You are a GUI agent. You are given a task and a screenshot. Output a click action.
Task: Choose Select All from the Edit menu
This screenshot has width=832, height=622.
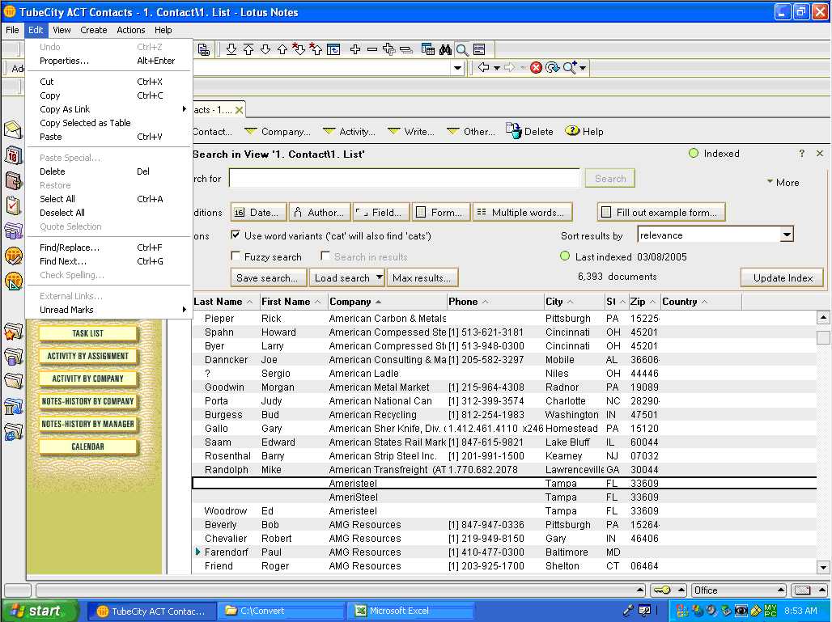click(108, 199)
